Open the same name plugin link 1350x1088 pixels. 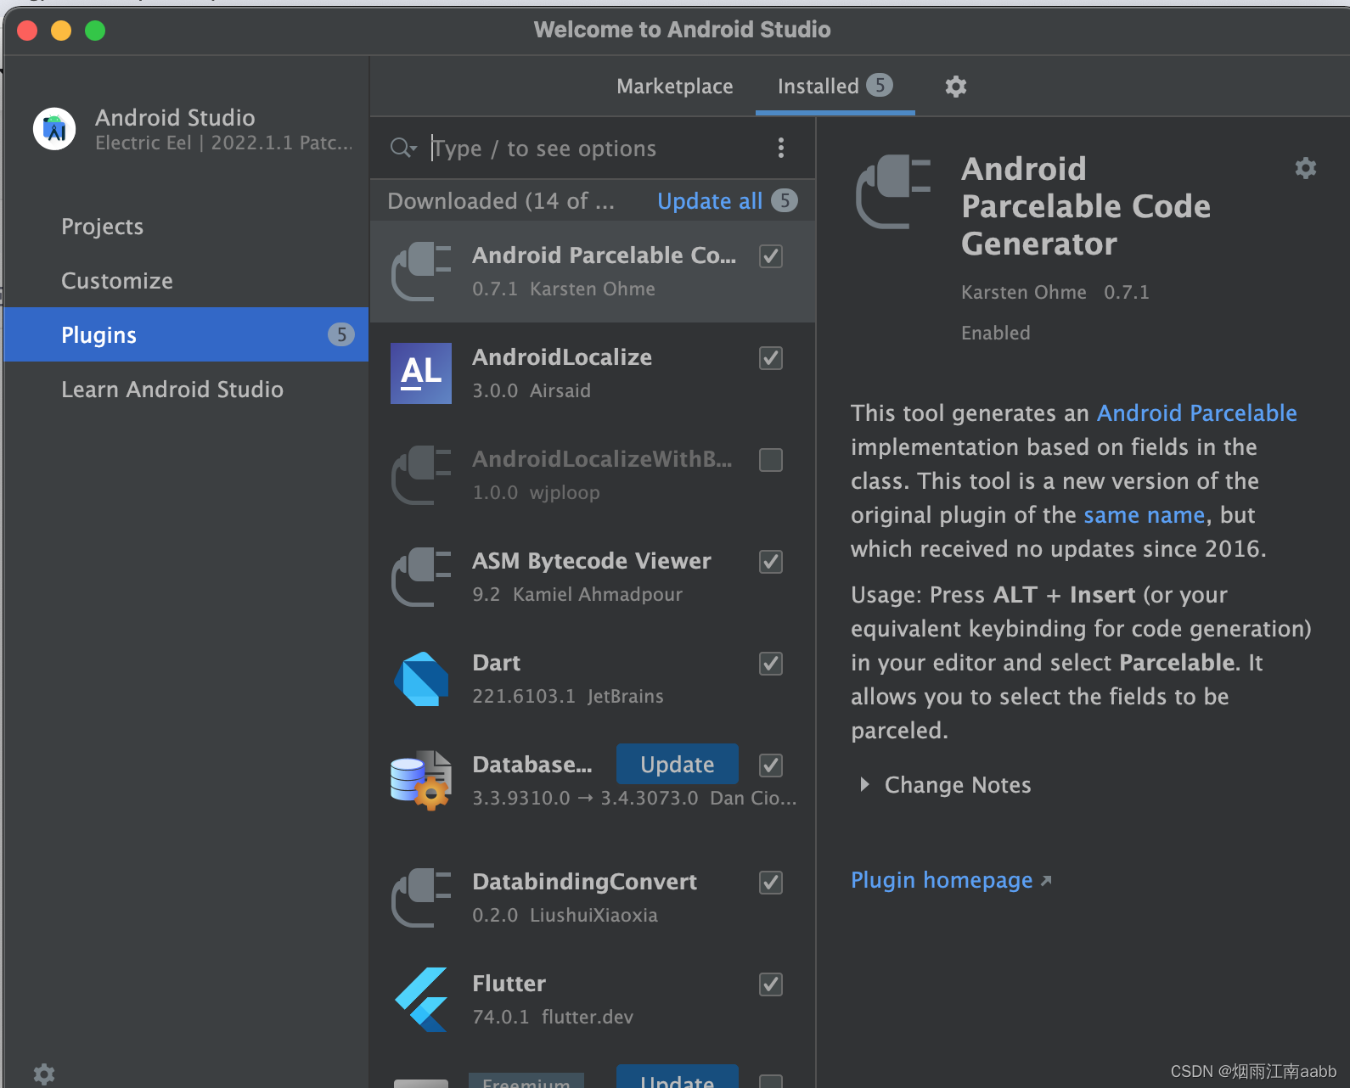(x=1145, y=515)
